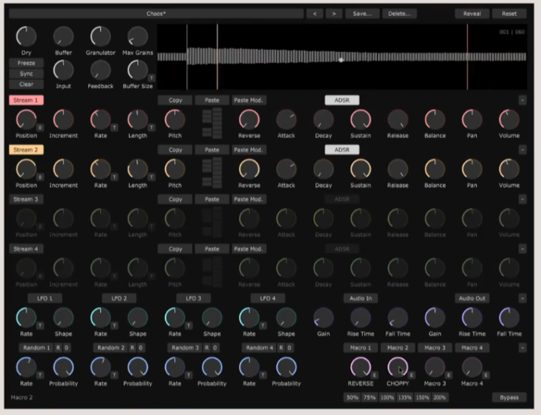Click the Bypass button
541x415 pixels.
pos(509,398)
